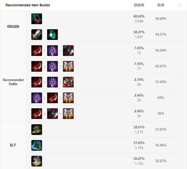Viewport: 187px width, 169px height.
Task: Click the axe item in the 2.76% build
Action: click(x=68, y=82)
